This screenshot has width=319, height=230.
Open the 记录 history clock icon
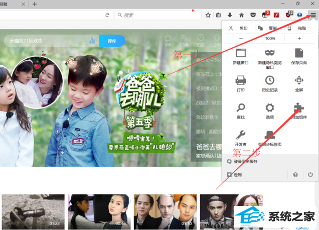(201, 41)
